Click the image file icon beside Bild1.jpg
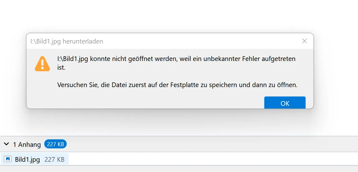Viewport: 358px width, 172px height. (x=8, y=159)
